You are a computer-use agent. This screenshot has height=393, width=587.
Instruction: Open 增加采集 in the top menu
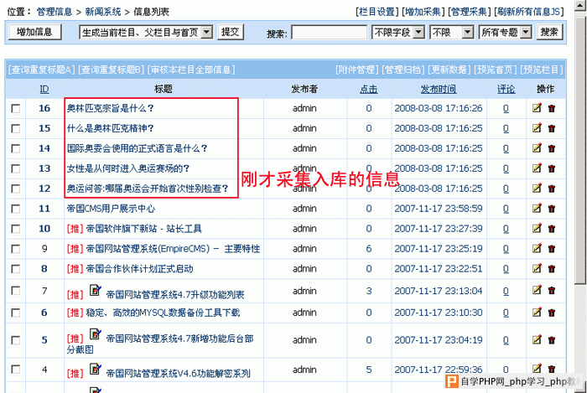[423, 12]
